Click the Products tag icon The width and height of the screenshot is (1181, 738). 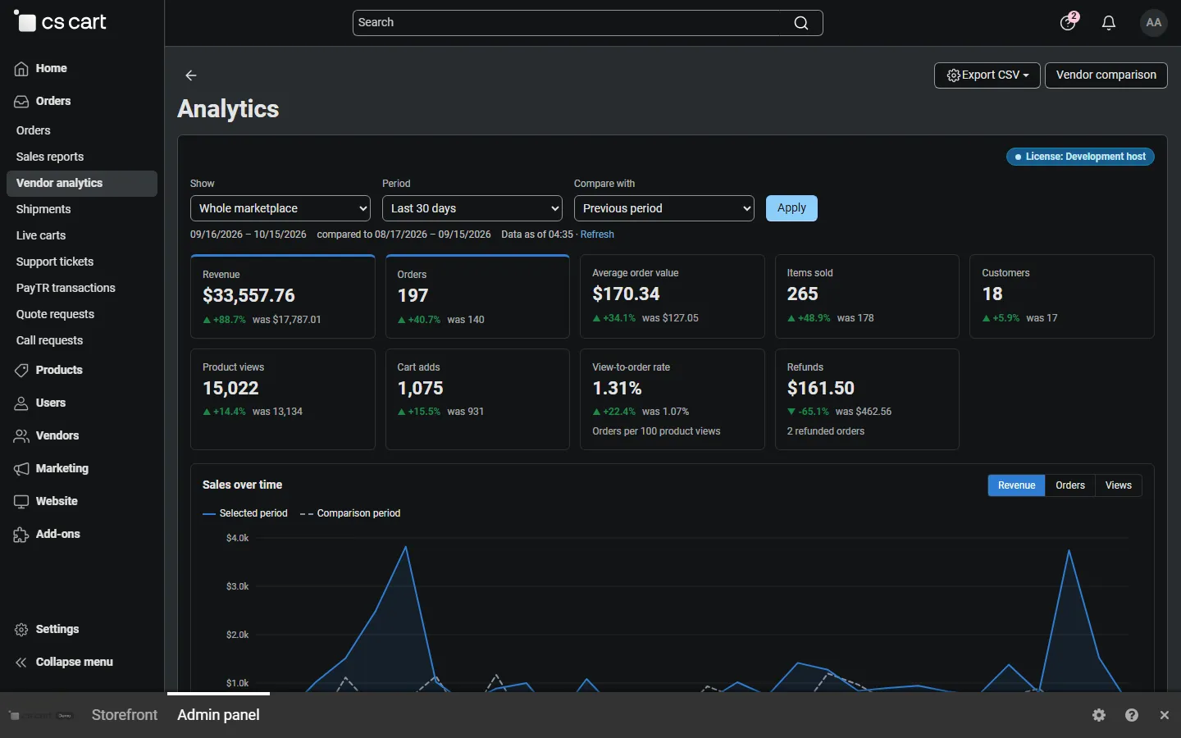21,371
